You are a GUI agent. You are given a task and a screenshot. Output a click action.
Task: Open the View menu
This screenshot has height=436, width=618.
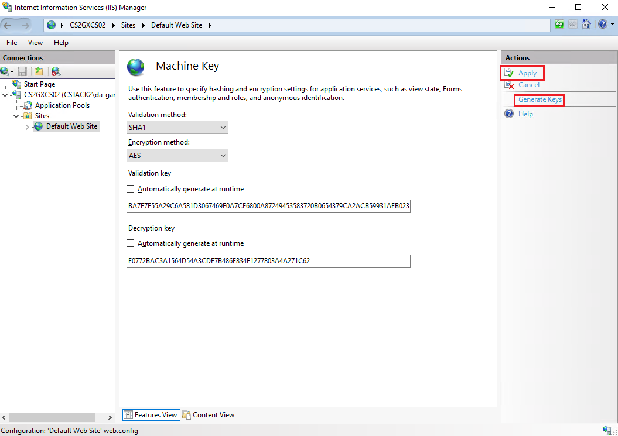[35, 43]
